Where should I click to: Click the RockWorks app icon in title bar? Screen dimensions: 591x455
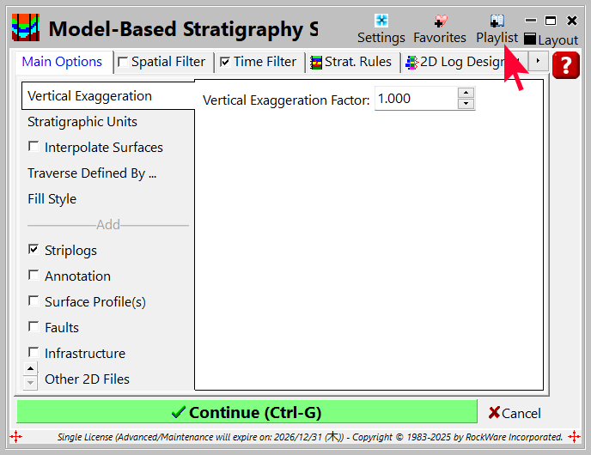click(x=25, y=28)
